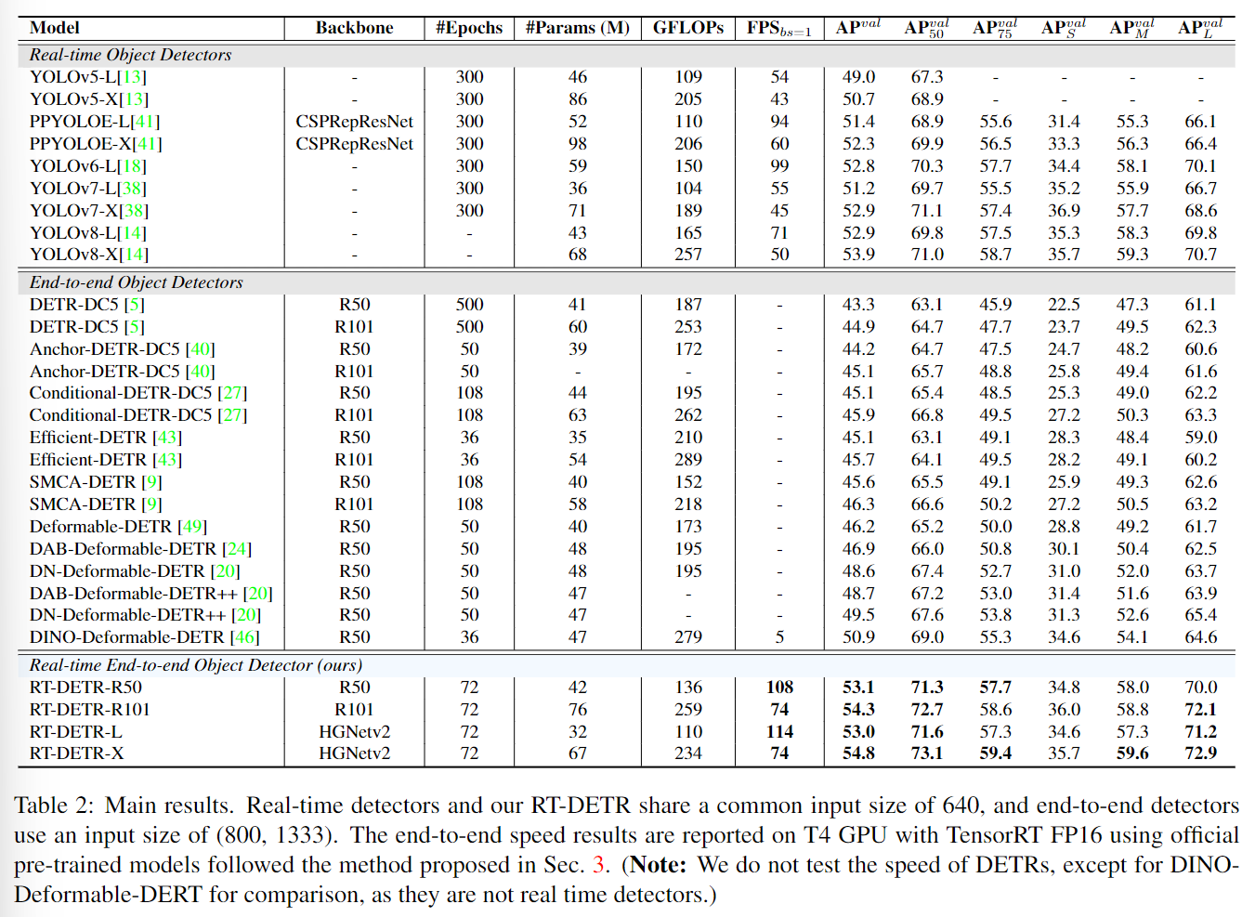Click the RT-DETR-L model name
1255x917 pixels.
click(76, 732)
